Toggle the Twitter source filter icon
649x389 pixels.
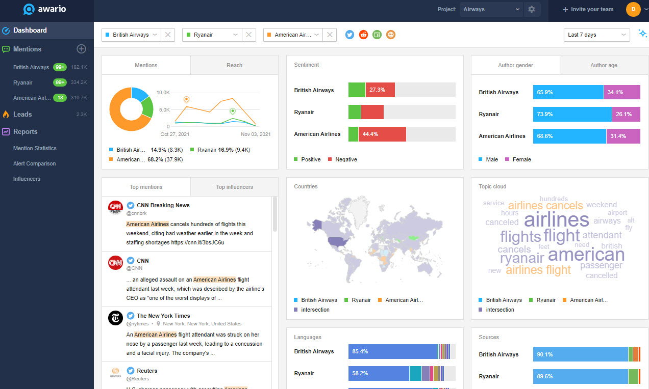coord(350,35)
